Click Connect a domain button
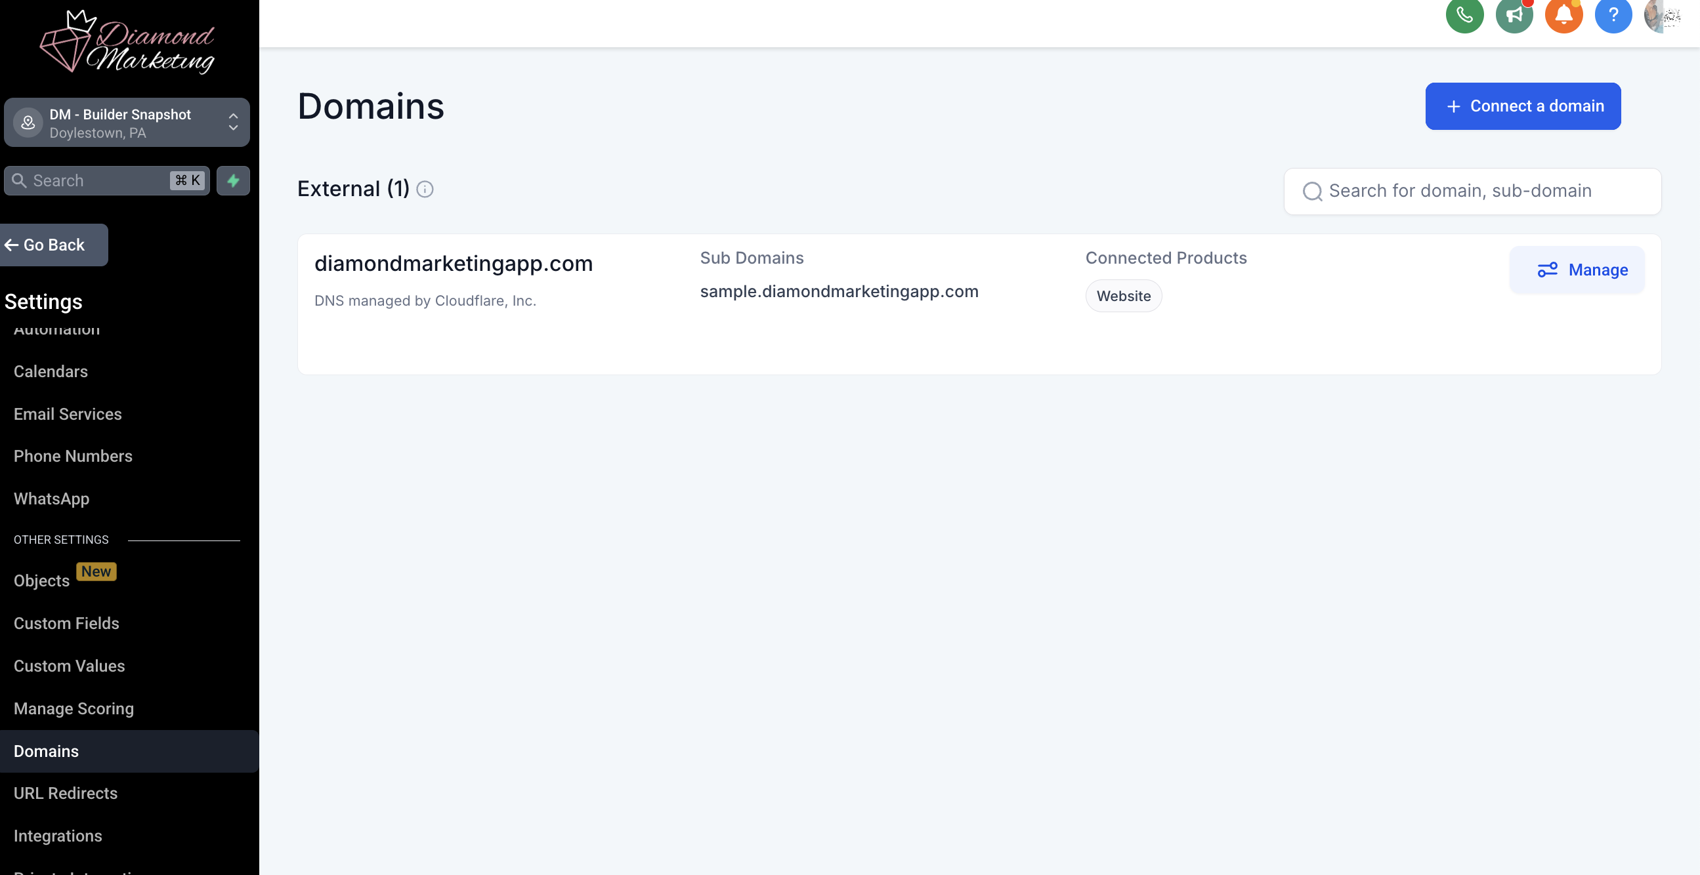This screenshot has width=1700, height=875. pos(1522,106)
